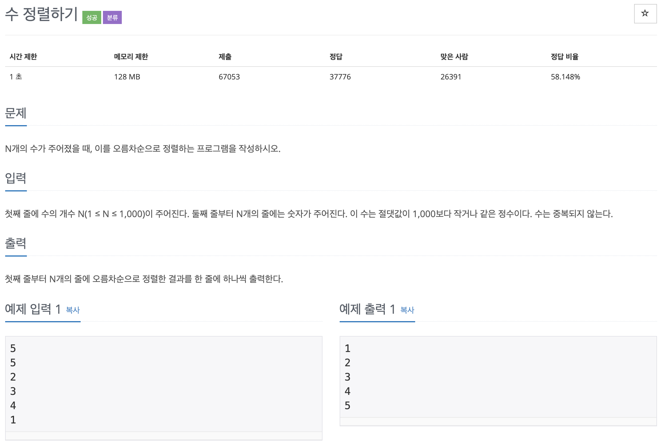This screenshot has height=444, width=661.
Task: Click the 수 정렬하기 problem title
Action: pyautogui.click(x=41, y=14)
